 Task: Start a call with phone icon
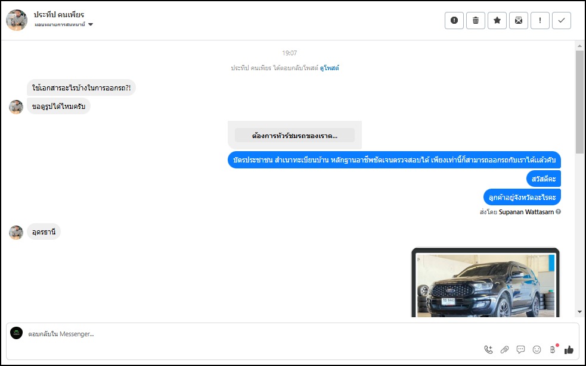click(488, 349)
